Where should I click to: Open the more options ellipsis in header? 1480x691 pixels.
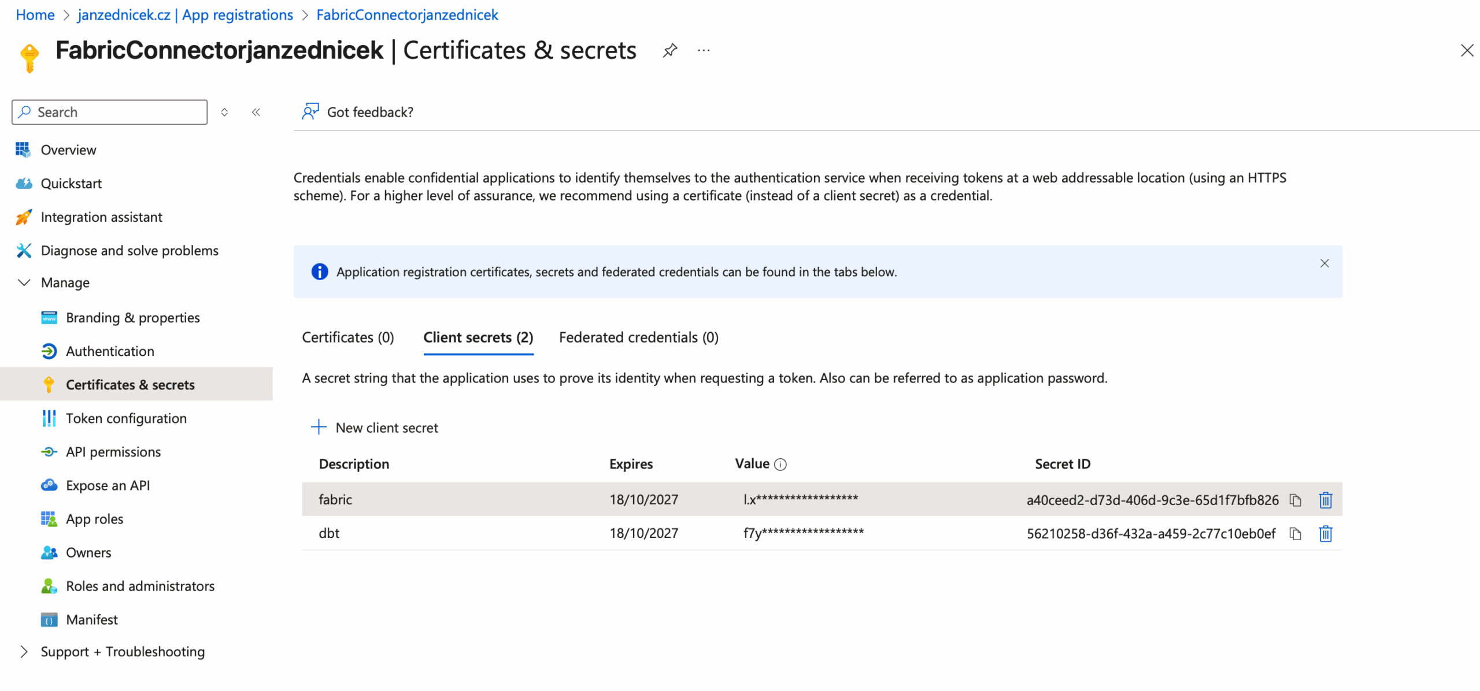click(x=703, y=51)
